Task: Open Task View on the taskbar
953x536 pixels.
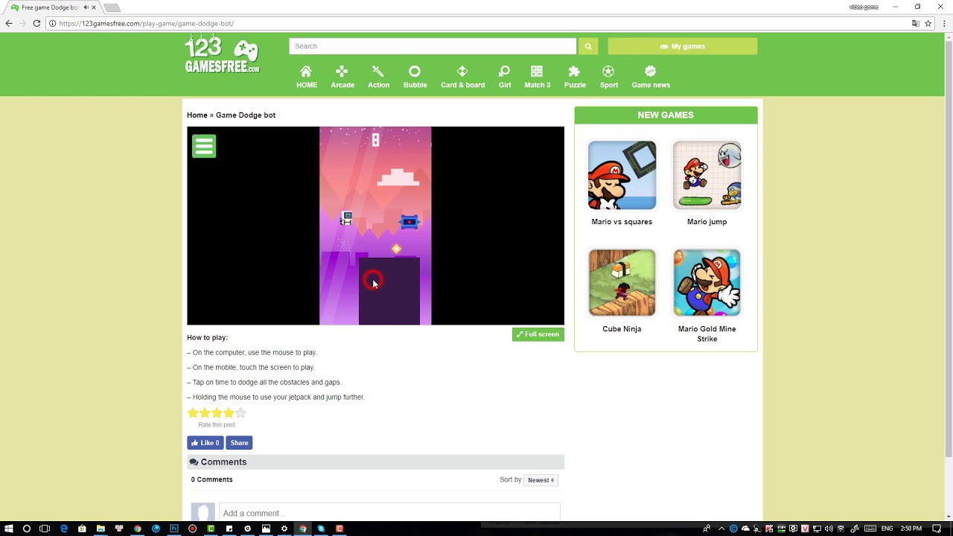Action: point(45,529)
